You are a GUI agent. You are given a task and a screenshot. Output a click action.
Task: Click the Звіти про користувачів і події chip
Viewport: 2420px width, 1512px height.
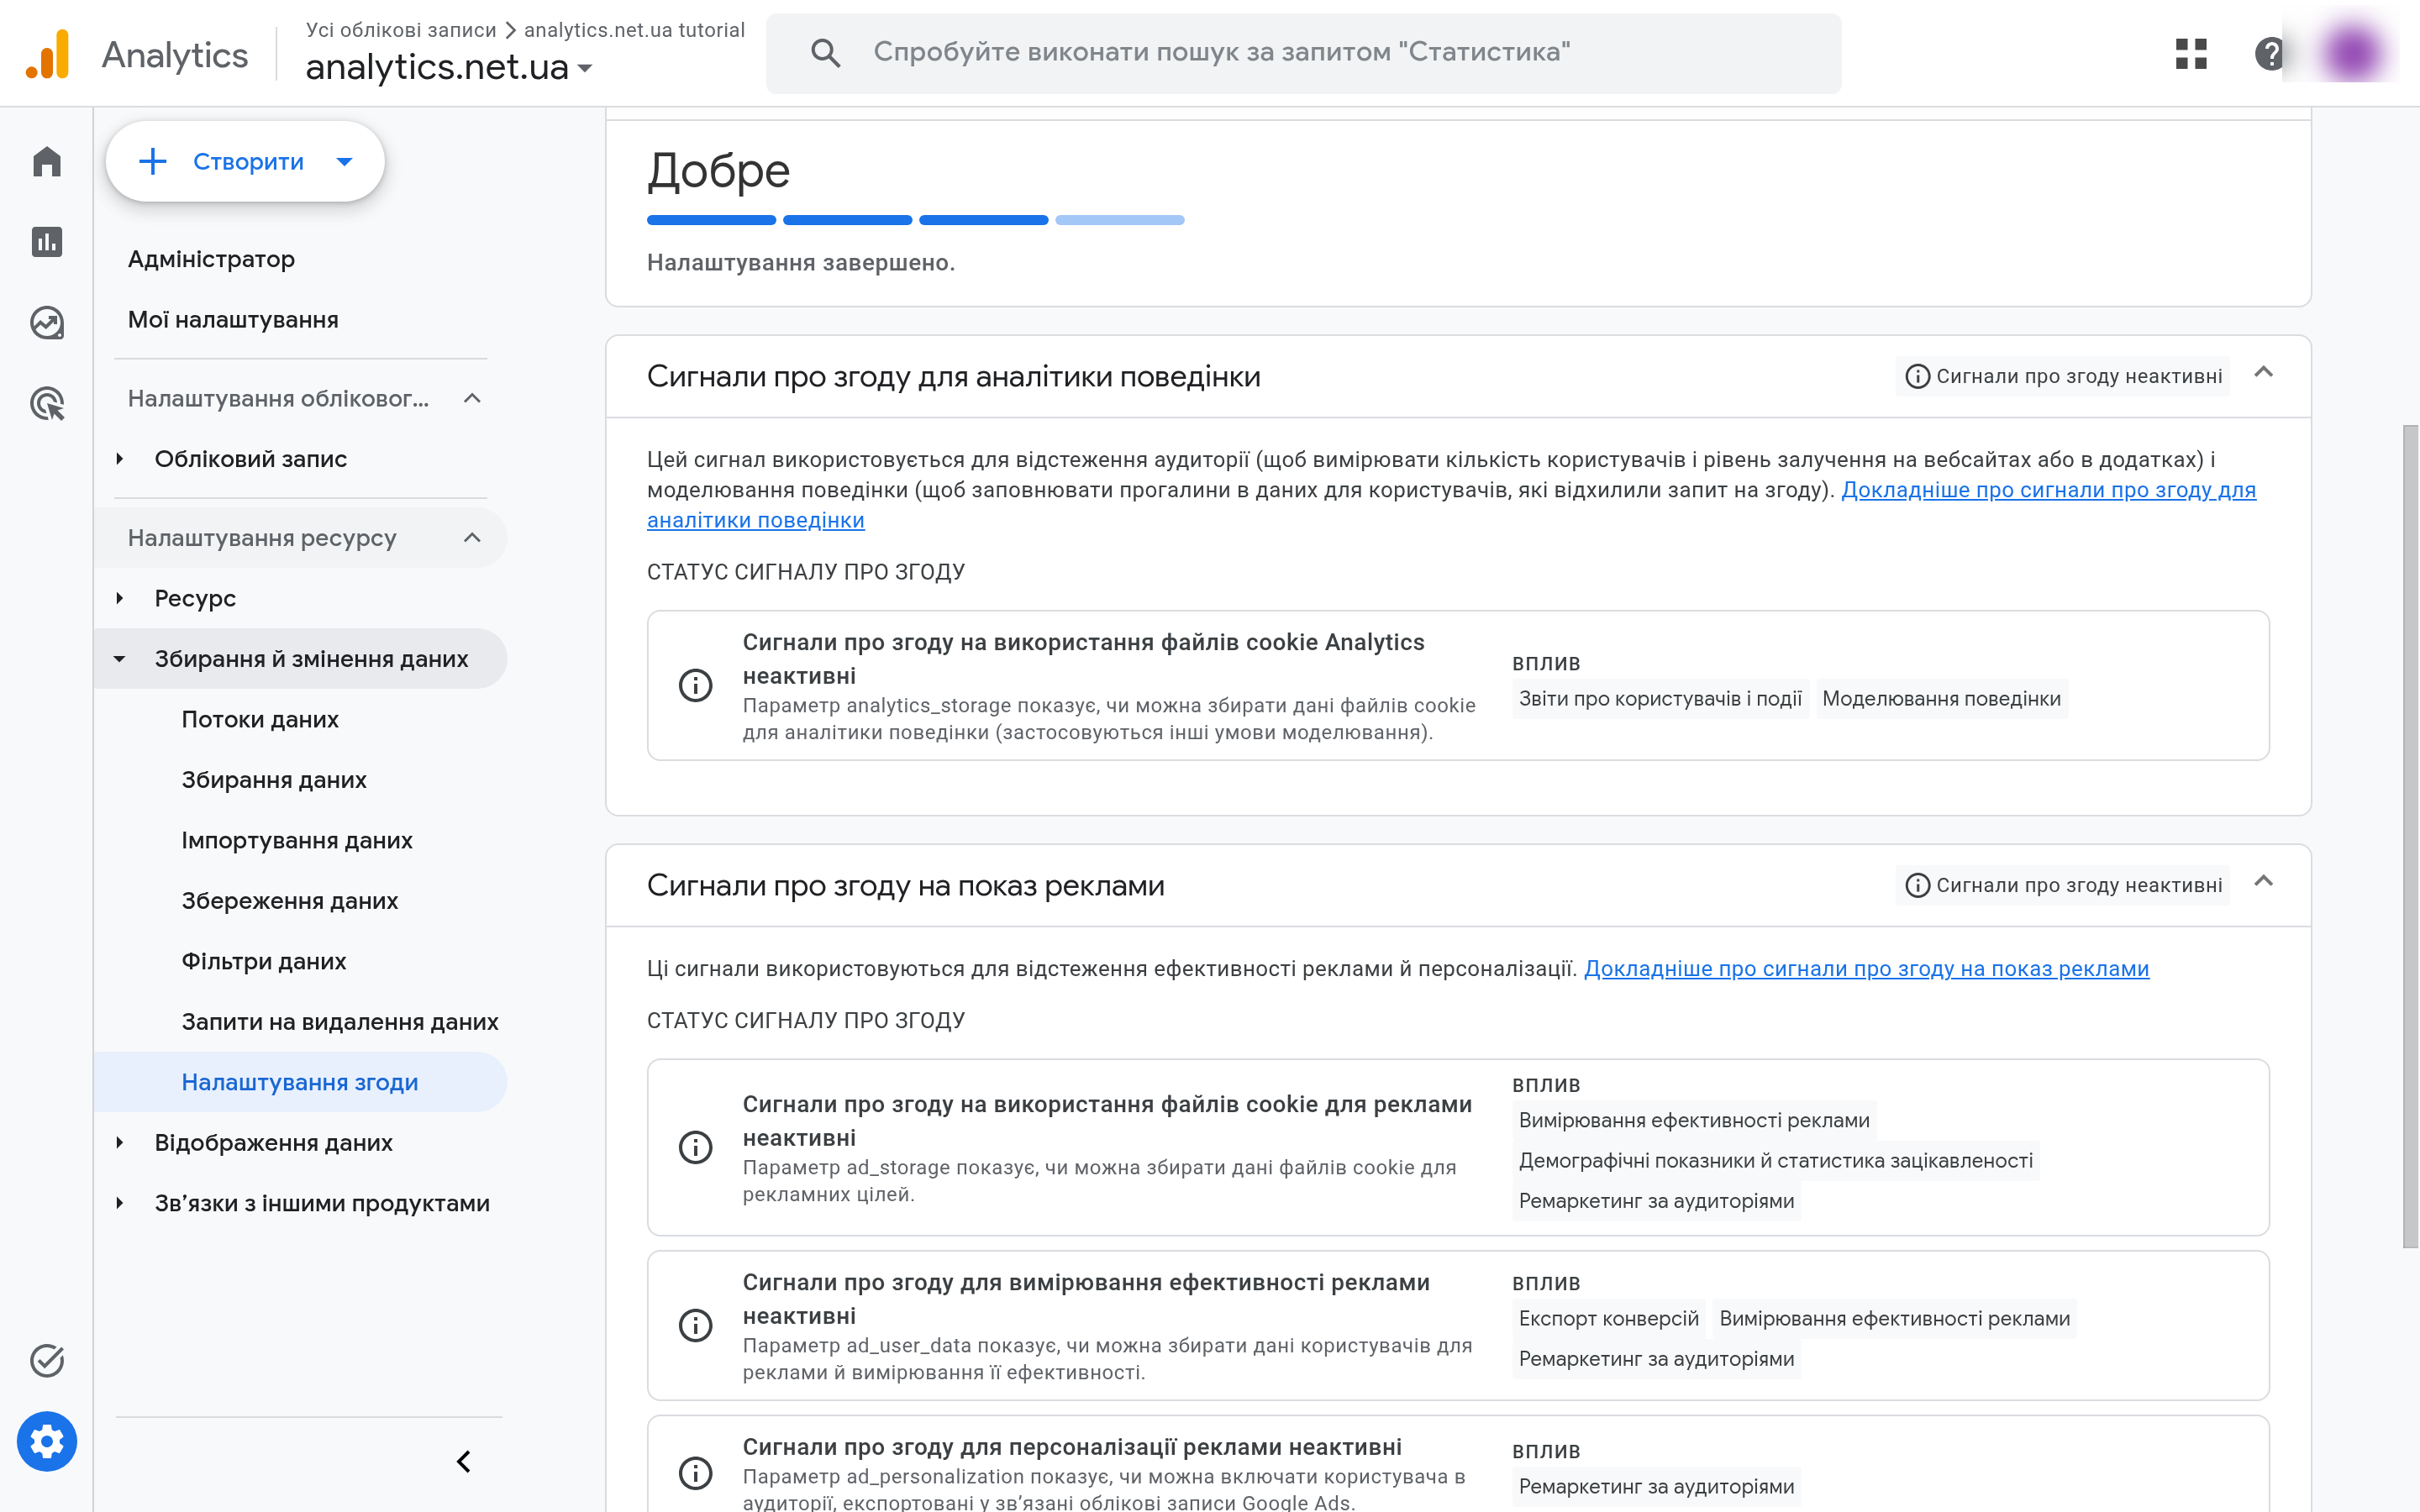coord(1660,699)
